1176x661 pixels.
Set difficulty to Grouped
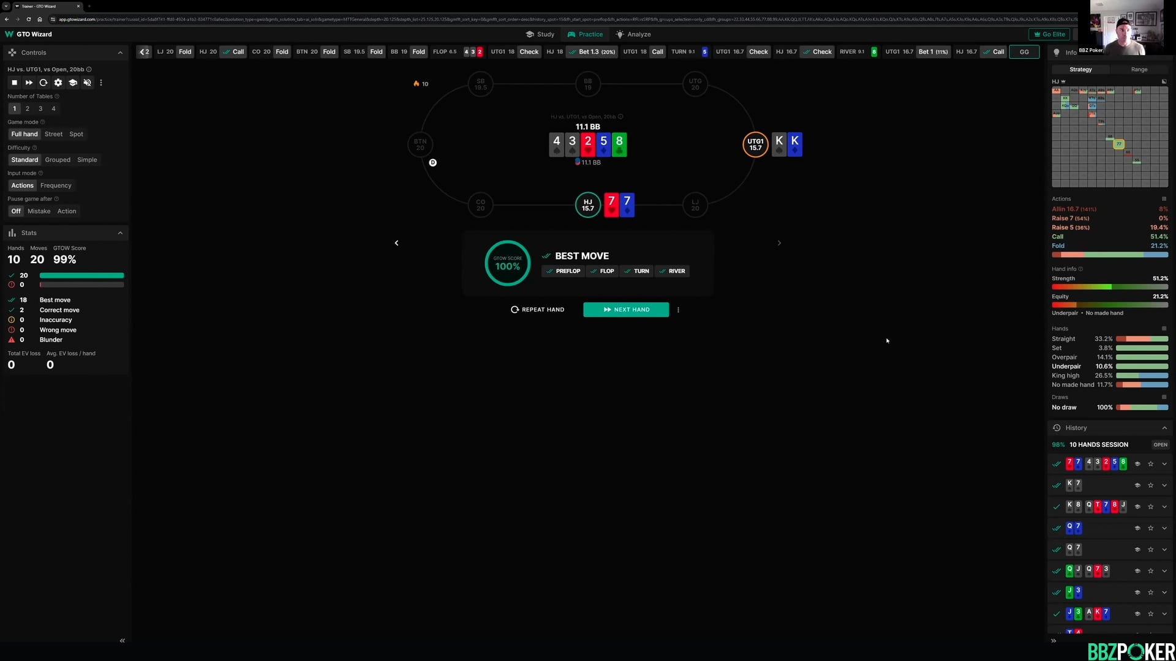pos(58,160)
